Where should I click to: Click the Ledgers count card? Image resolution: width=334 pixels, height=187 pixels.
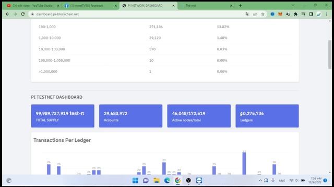[267, 116]
